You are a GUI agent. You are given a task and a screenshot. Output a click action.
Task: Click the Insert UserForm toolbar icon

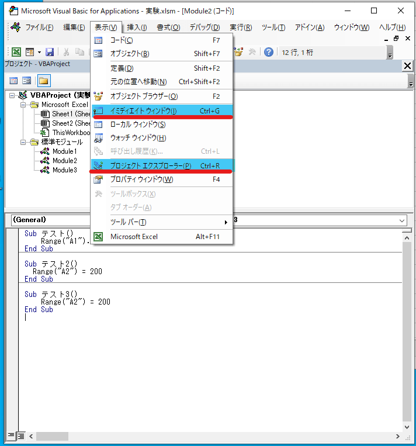[30, 52]
